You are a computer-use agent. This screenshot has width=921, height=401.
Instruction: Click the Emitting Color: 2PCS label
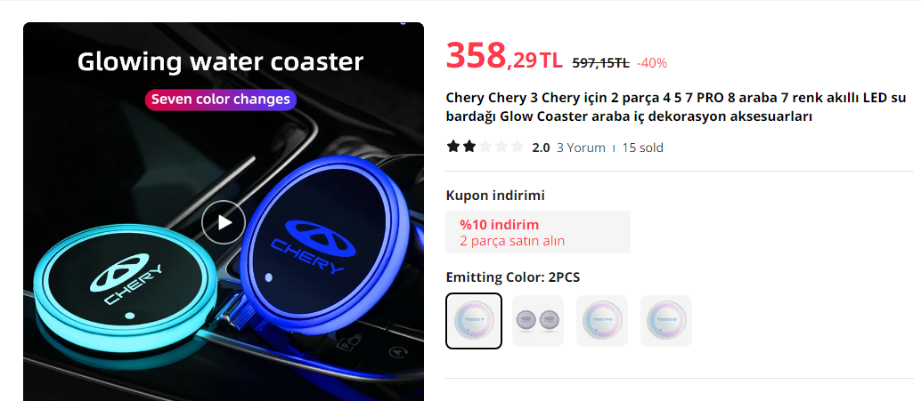click(x=513, y=277)
